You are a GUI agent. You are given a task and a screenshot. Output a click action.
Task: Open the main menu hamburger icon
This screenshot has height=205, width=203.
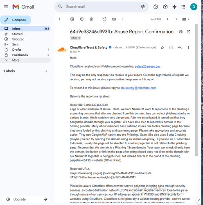pyautogui.click(x=6, y=7)
